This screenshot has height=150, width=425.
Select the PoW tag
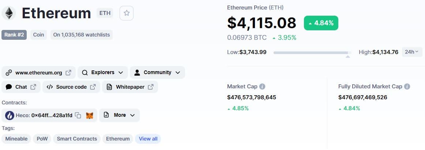(42, 139)
